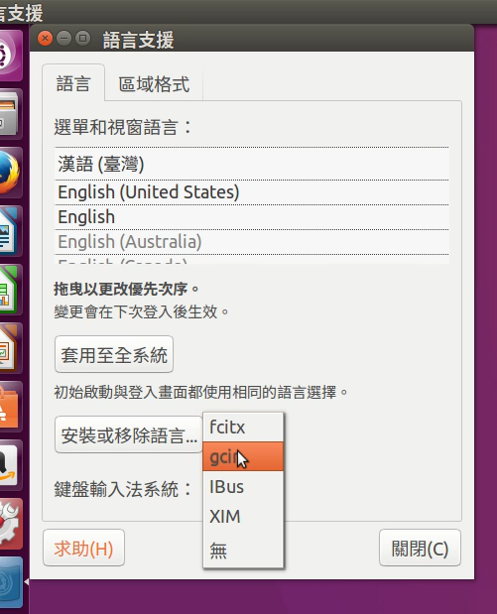
Task: Choose gcin from the dropdown list
Action: (x=243, y=456)
